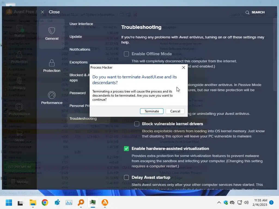Image resolution: width=279 pixels, height=209 pixels.
Task: Open Windows Security tray icon
Action: 226,202
